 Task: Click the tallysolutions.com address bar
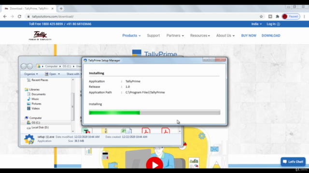142,16
